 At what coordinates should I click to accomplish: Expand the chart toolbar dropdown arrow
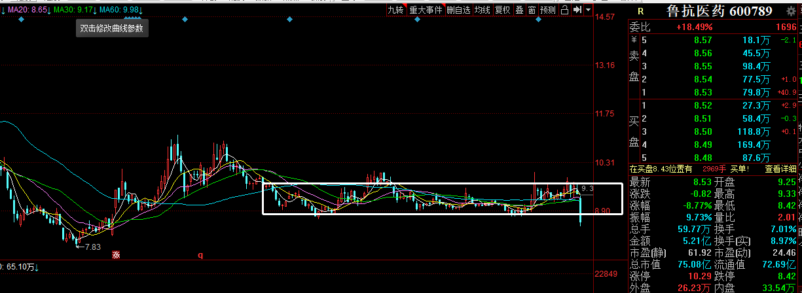pos(589,10)
